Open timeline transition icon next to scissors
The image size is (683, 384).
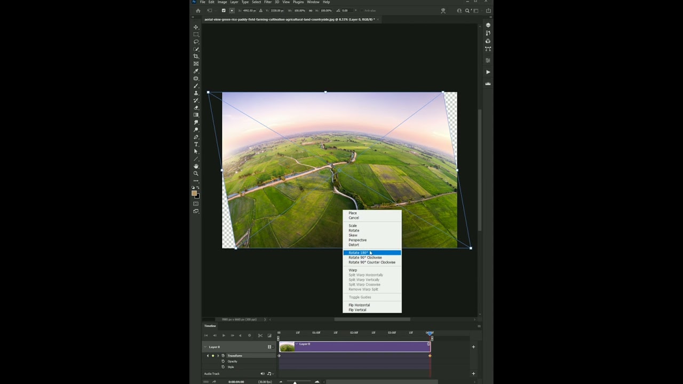pyautogui.click(x=269, y=335)
